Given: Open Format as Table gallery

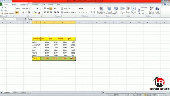Looking at the screenshot, I should (x=109, y=11).
